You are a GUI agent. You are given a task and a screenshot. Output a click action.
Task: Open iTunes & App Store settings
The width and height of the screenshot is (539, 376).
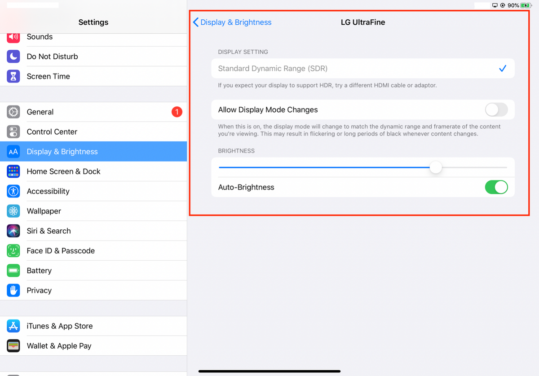(x=93, y=326)
